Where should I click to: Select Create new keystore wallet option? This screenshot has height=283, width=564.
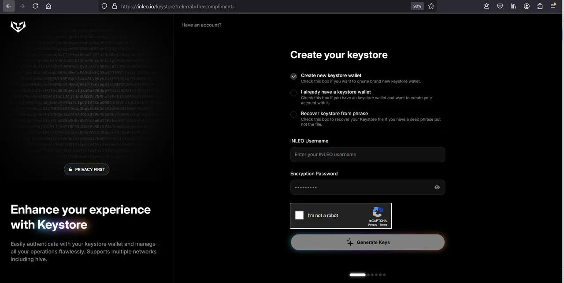[x=293, y=76]
